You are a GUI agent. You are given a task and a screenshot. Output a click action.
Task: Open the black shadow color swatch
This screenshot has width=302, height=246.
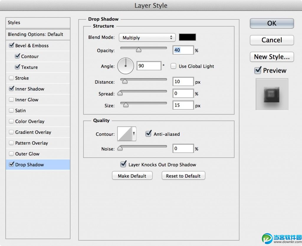(187, 37)
